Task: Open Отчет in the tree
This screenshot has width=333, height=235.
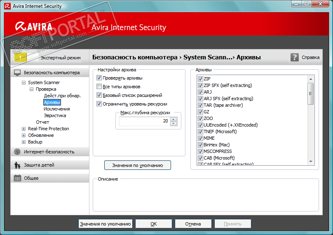Action: pos(42,122)
